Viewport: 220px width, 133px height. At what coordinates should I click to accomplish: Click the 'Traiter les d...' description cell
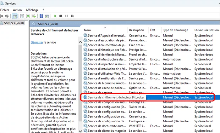point(138,107)
